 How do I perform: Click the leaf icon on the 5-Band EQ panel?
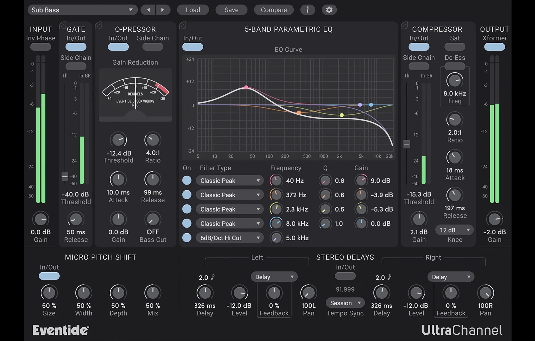coord(182,25)
